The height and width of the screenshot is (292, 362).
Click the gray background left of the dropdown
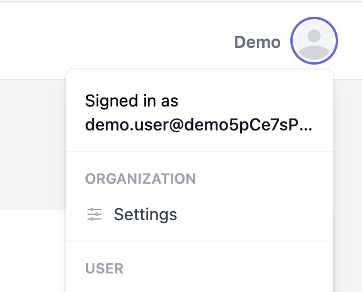pos(33,144)
